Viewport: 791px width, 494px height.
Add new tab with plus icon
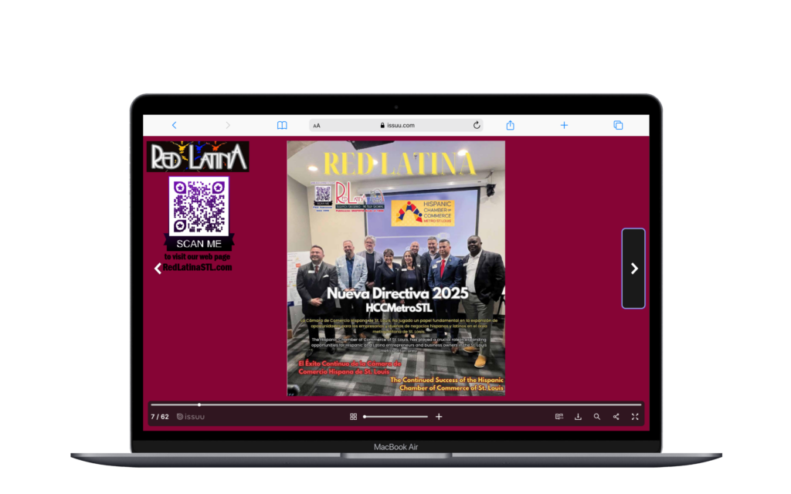pos(564,125)
